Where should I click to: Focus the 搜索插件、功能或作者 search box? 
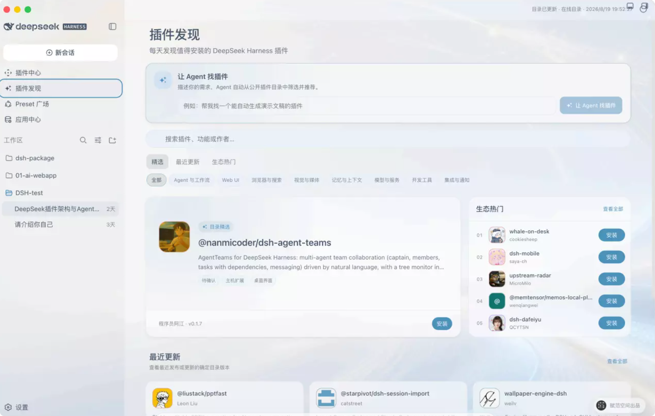[387, 139]
